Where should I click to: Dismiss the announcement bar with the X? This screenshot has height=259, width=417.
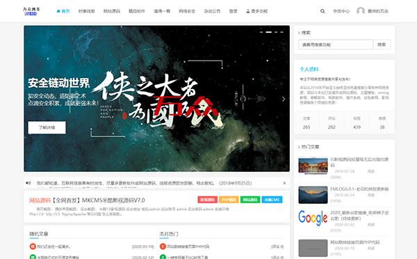point(284,183)
